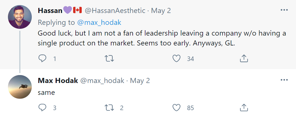Visit the @HassanAesthetic handle
The image size is (296, 118).
(x=115, y=10)
